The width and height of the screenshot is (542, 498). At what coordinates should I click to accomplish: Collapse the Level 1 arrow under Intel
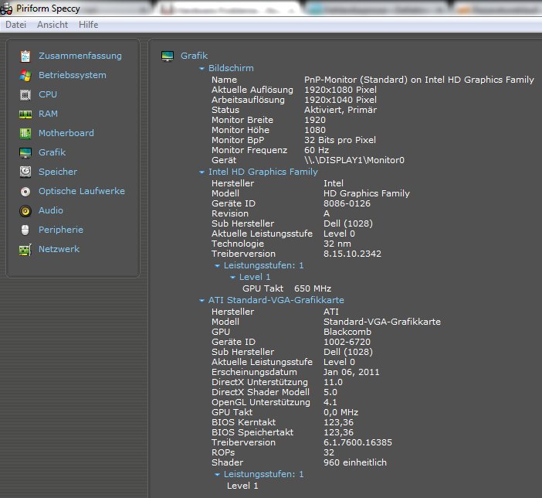[x=232, y=278]
